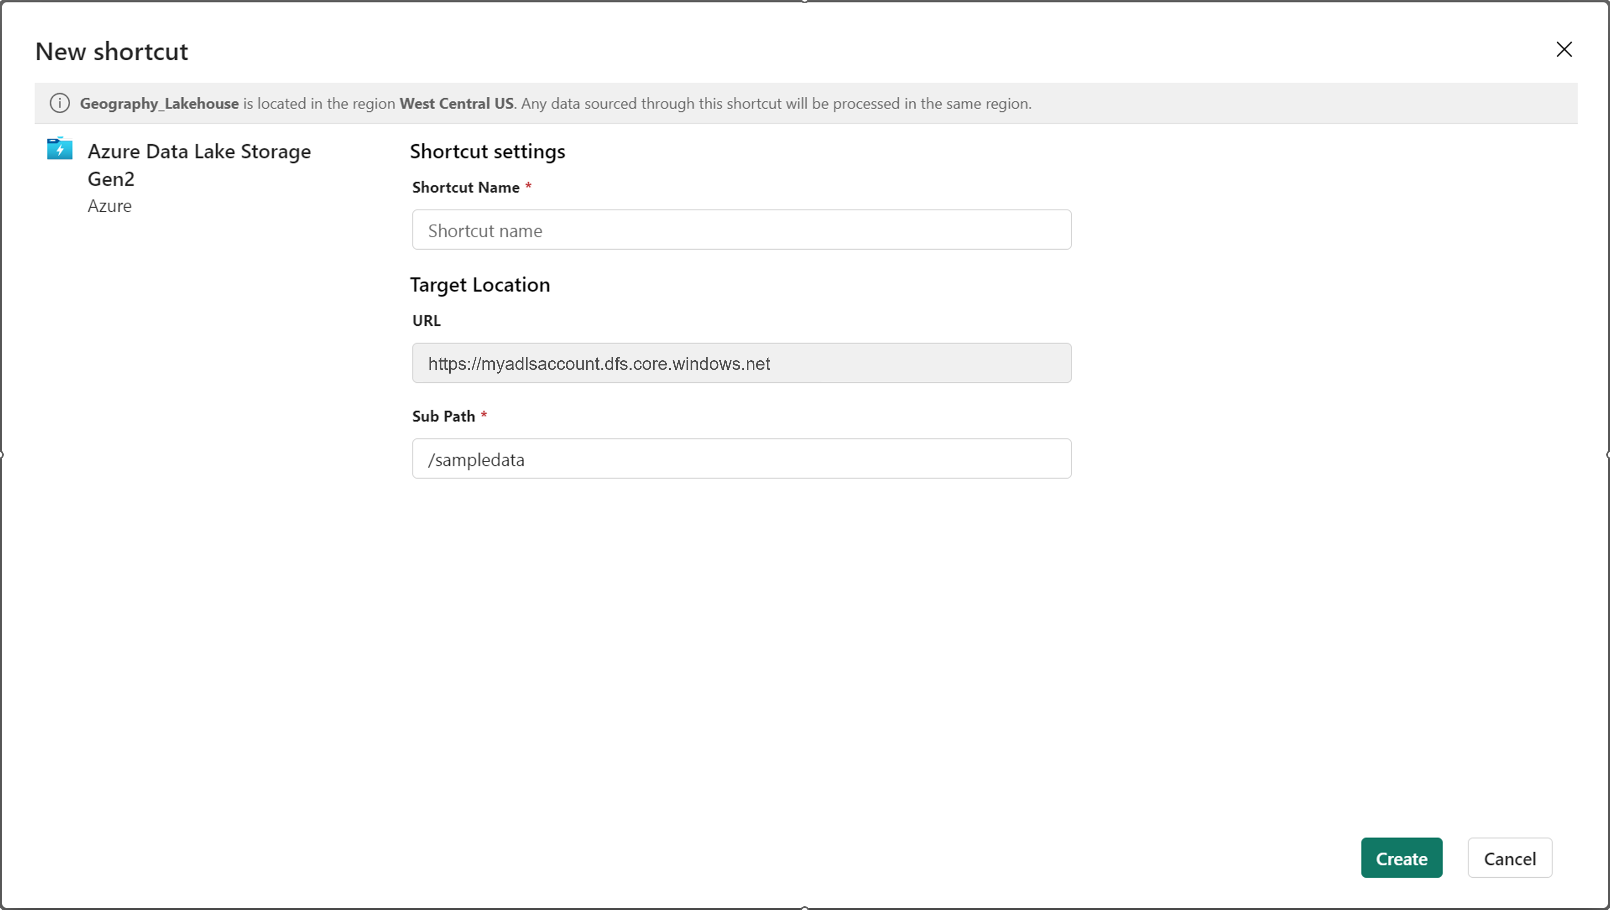Click the Azure subtitle under source name
Viewport: 1610px width, 910px height.
click(109, 206)
